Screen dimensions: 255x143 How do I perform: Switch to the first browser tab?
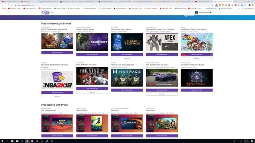10,2
